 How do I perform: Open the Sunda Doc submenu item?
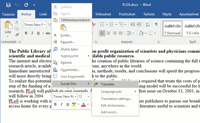[72, 83]
